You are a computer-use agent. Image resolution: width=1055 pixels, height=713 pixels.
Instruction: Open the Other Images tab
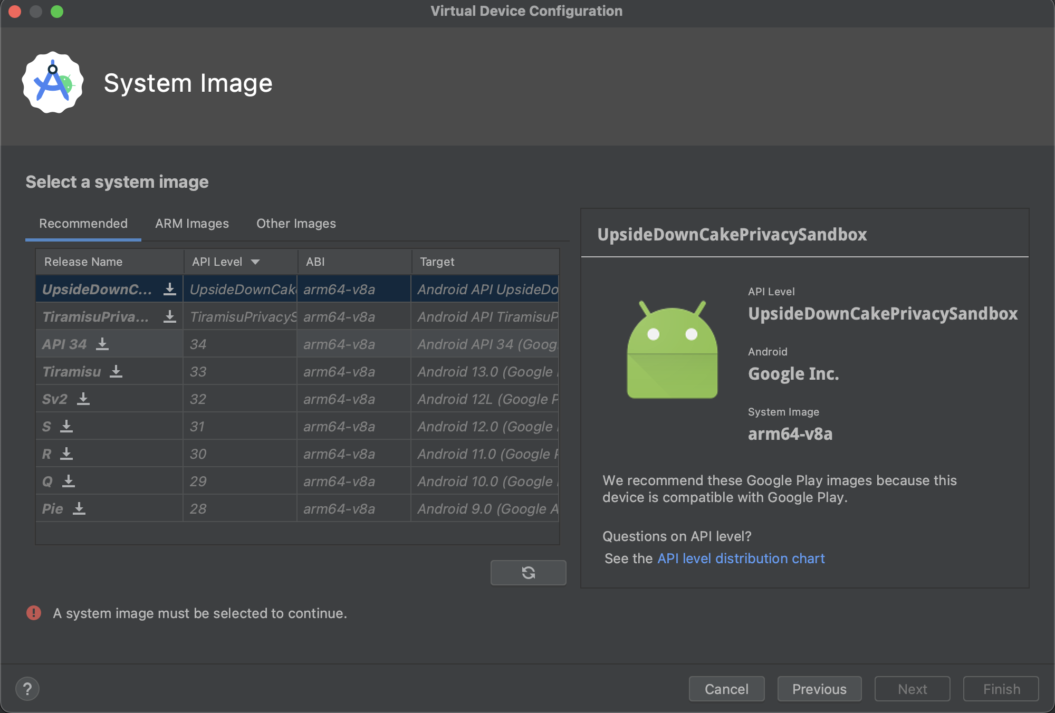(x=296, y=224)
